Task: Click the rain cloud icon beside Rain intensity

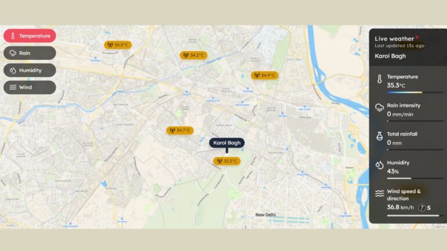Action: (380, 108)
